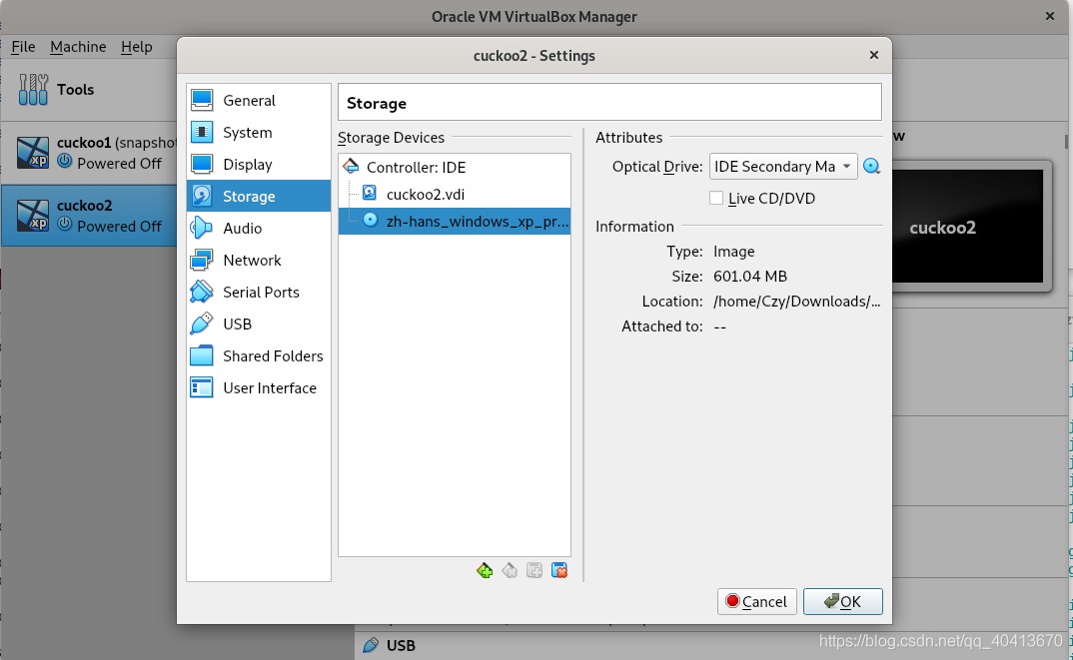The width and height of the screenshot is (1073, 660).
Task: Click the choose disk image icon beside Optical Drive
Action: tap(871, 166)
